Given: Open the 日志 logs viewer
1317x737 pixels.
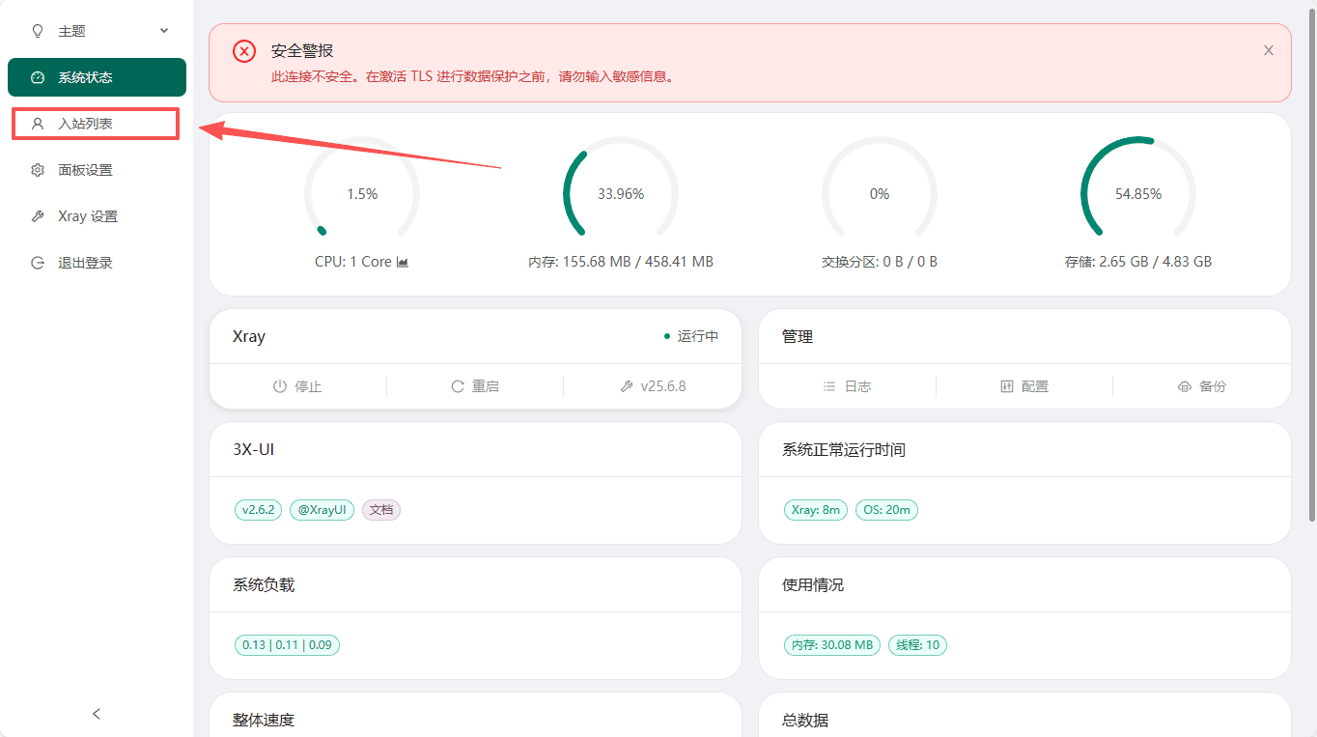Looking at the screenshot, I should [847, 386].
